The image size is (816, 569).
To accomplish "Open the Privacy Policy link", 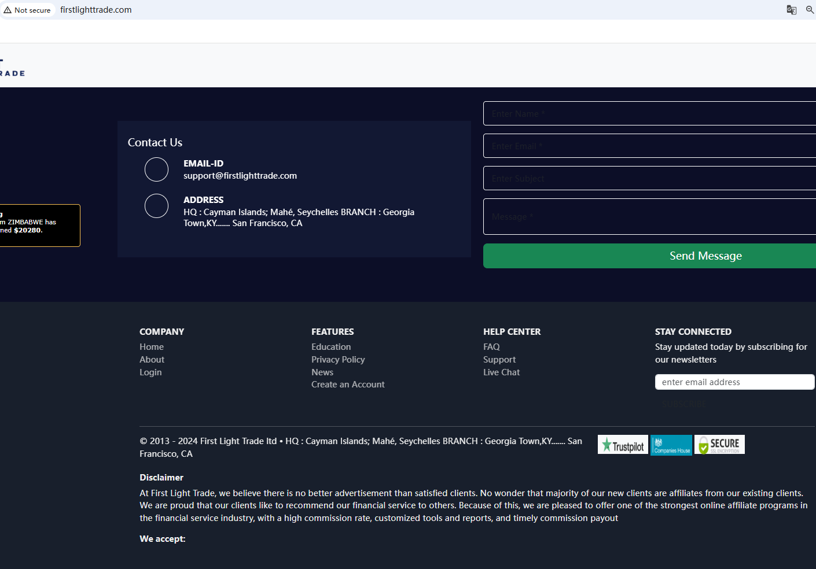I will (338, 360).
